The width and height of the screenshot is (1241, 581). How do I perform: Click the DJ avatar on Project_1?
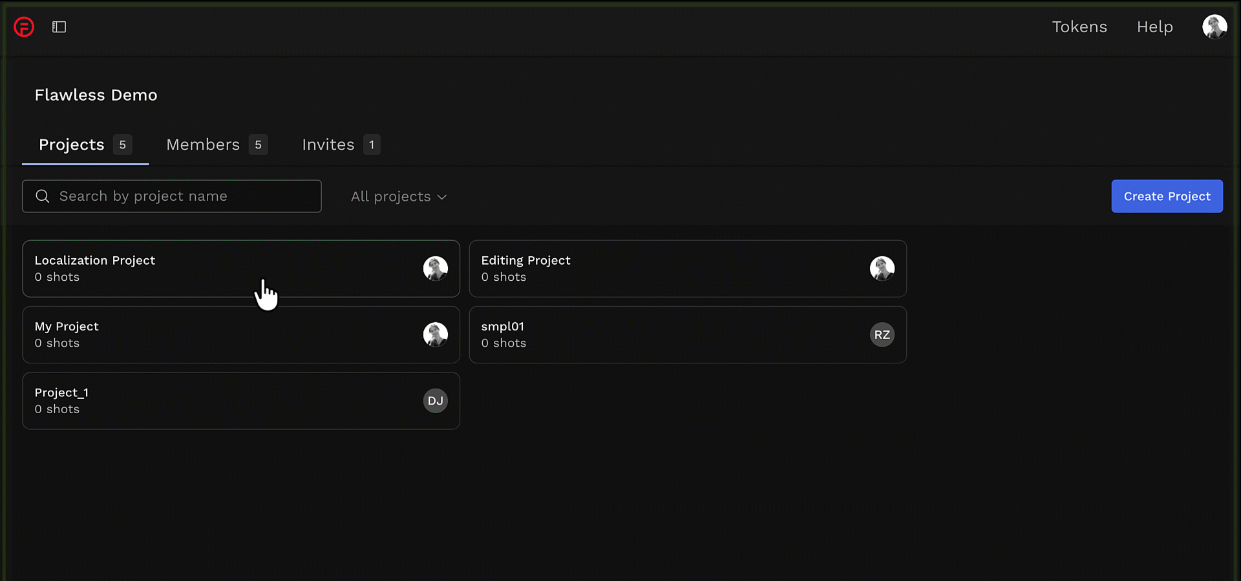point(436,401)
